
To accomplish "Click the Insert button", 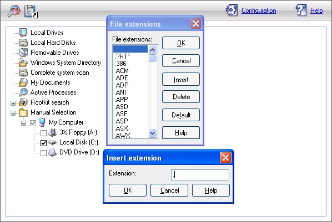I will click(181, 79).
